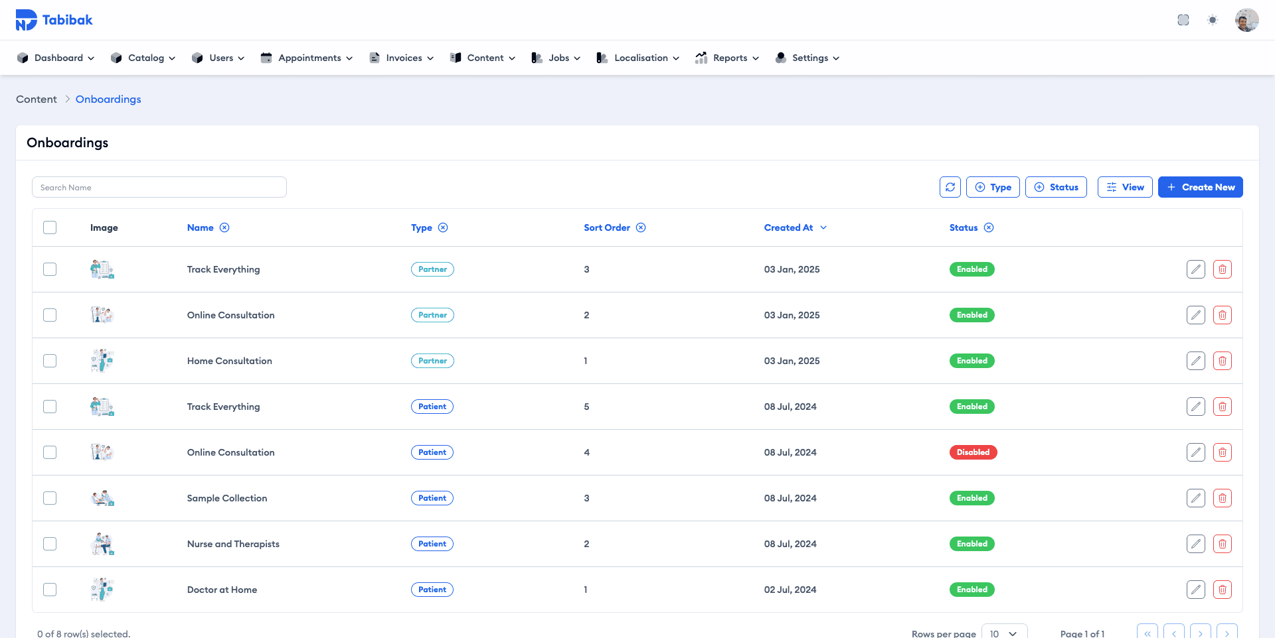This screenshot has width=1275, height=638.
Task: Click the Search Name input field
Action: pyautogui.click(x=159, y=187)
